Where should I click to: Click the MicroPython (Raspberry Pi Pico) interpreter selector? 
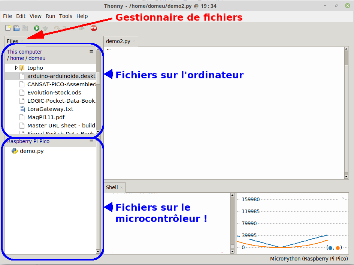tap(309, 259)
